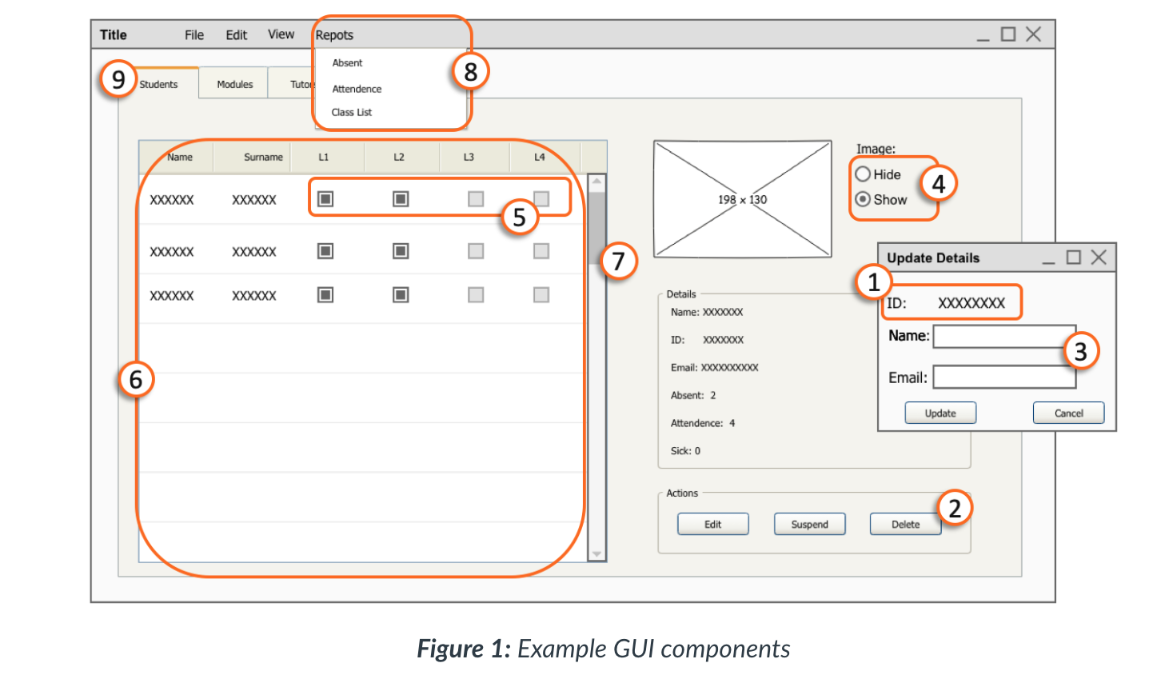The height and width of the screenshot is (691, 1169).
Task: Click the L2 column header
Action: point(401,158)
